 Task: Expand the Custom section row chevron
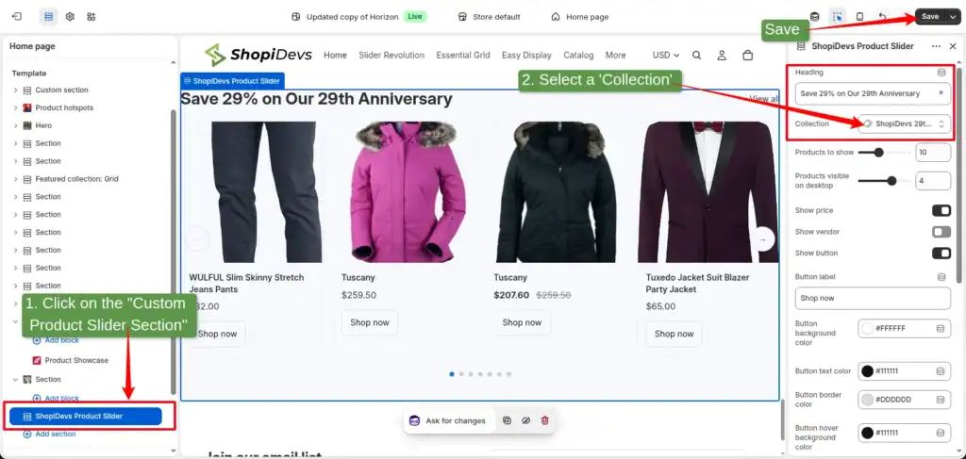pos(15,90)
